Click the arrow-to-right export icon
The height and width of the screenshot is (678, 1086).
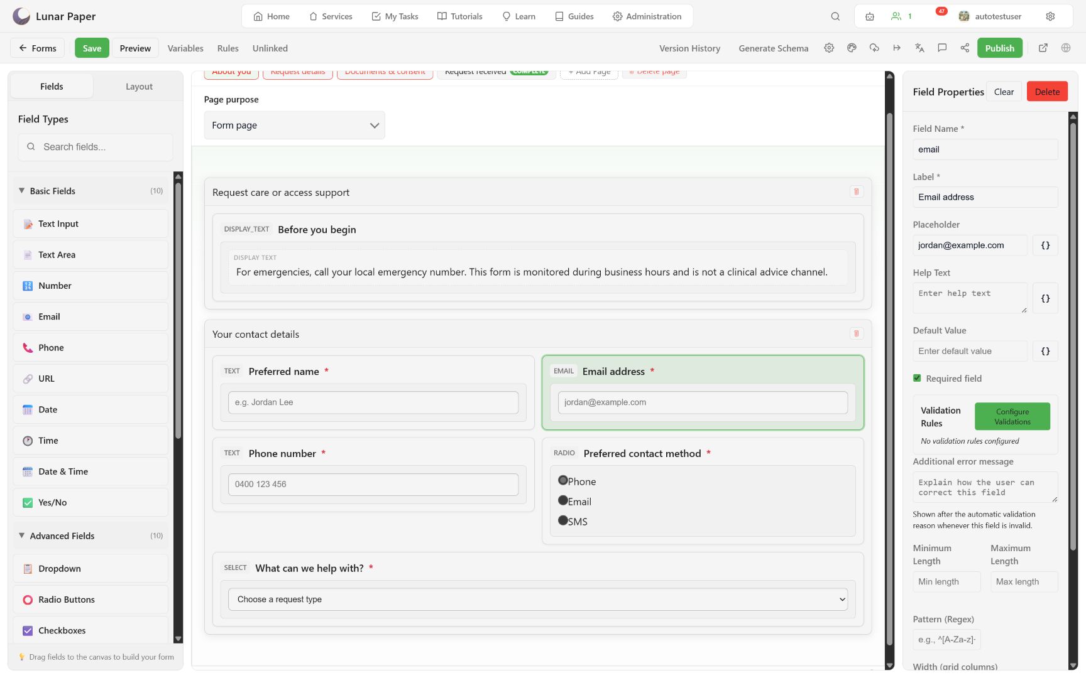[x=897, y=48]
